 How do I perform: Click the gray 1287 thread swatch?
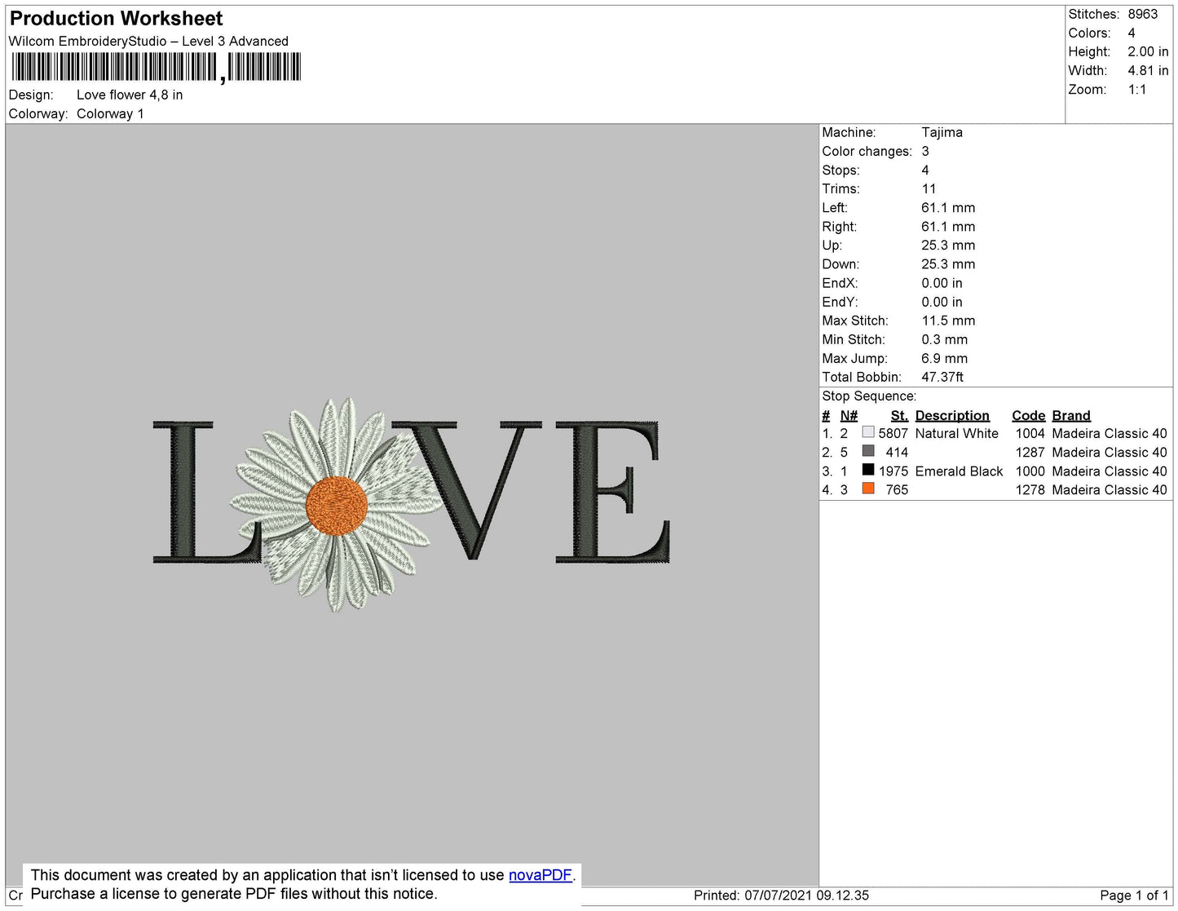tap(868, 451)
